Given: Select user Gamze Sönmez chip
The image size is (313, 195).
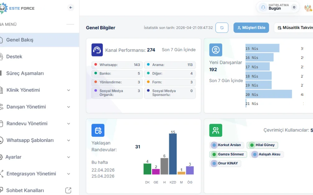Looking at the screenshot, I should point(228,154).
